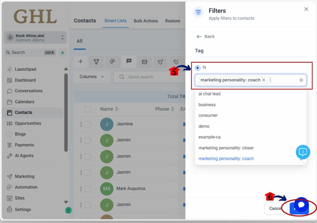
Task: Tick the checkbox for Mark Augustus row
Action: [x=88, y=188]
